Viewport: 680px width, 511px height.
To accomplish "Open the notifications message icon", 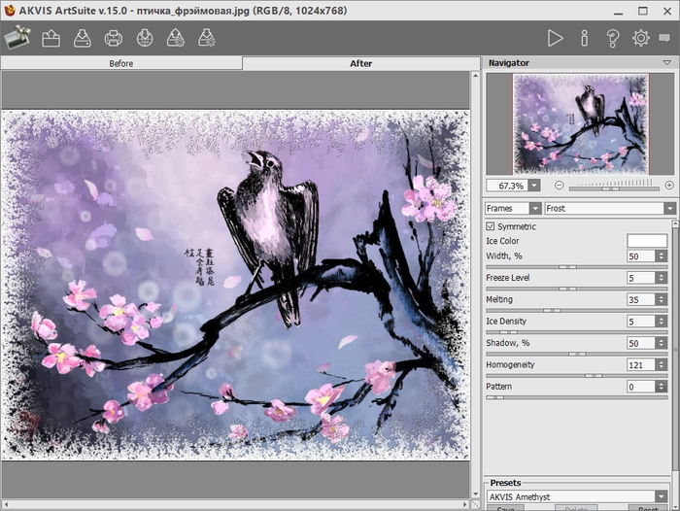I will point(663,38).
